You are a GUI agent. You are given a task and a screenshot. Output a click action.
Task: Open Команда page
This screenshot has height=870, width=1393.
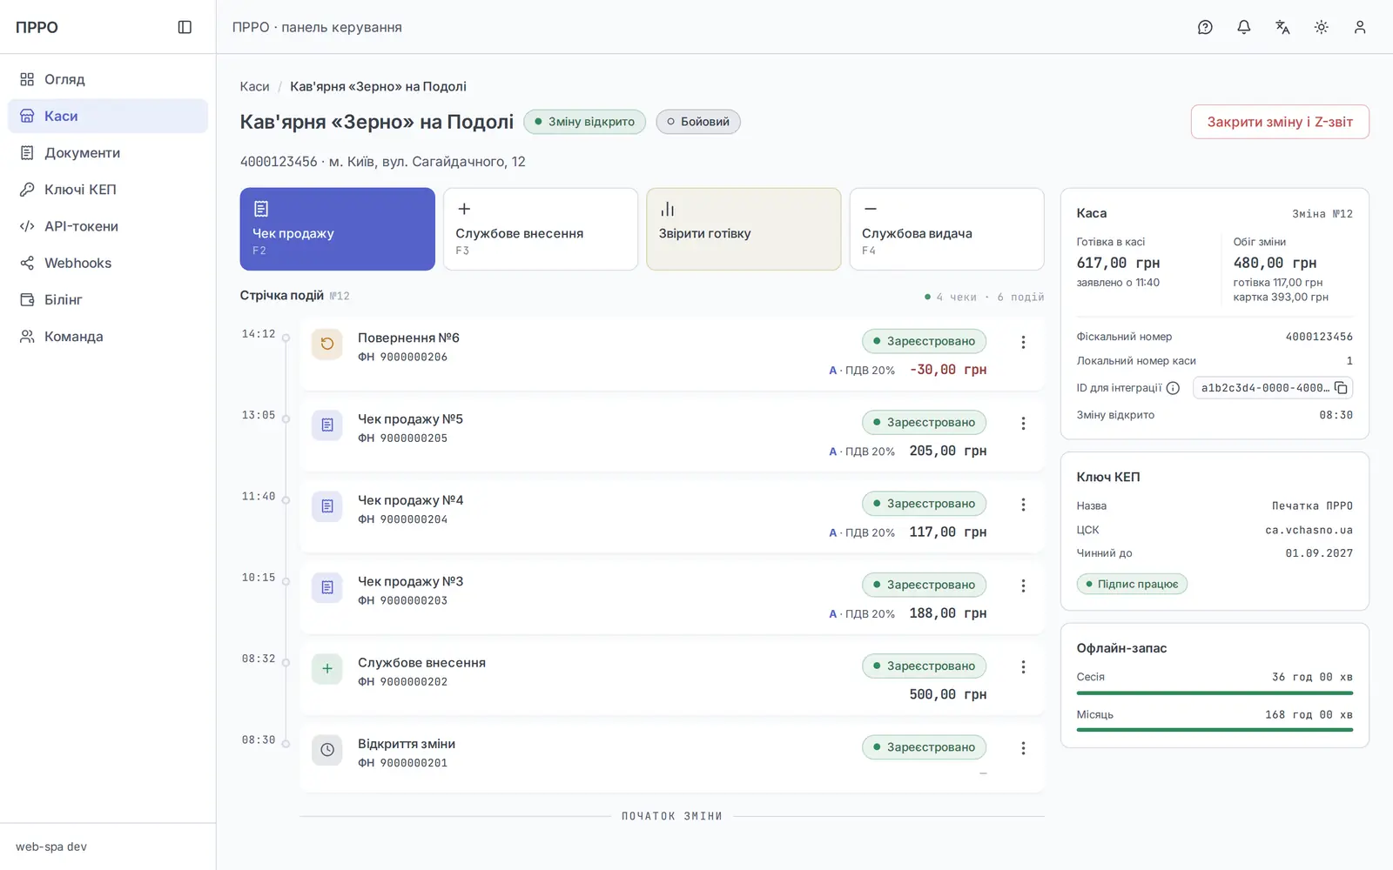point(108,337)
